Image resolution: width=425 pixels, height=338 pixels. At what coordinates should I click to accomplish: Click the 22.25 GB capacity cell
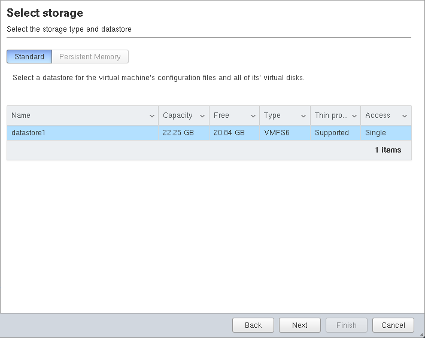point(184,133)
